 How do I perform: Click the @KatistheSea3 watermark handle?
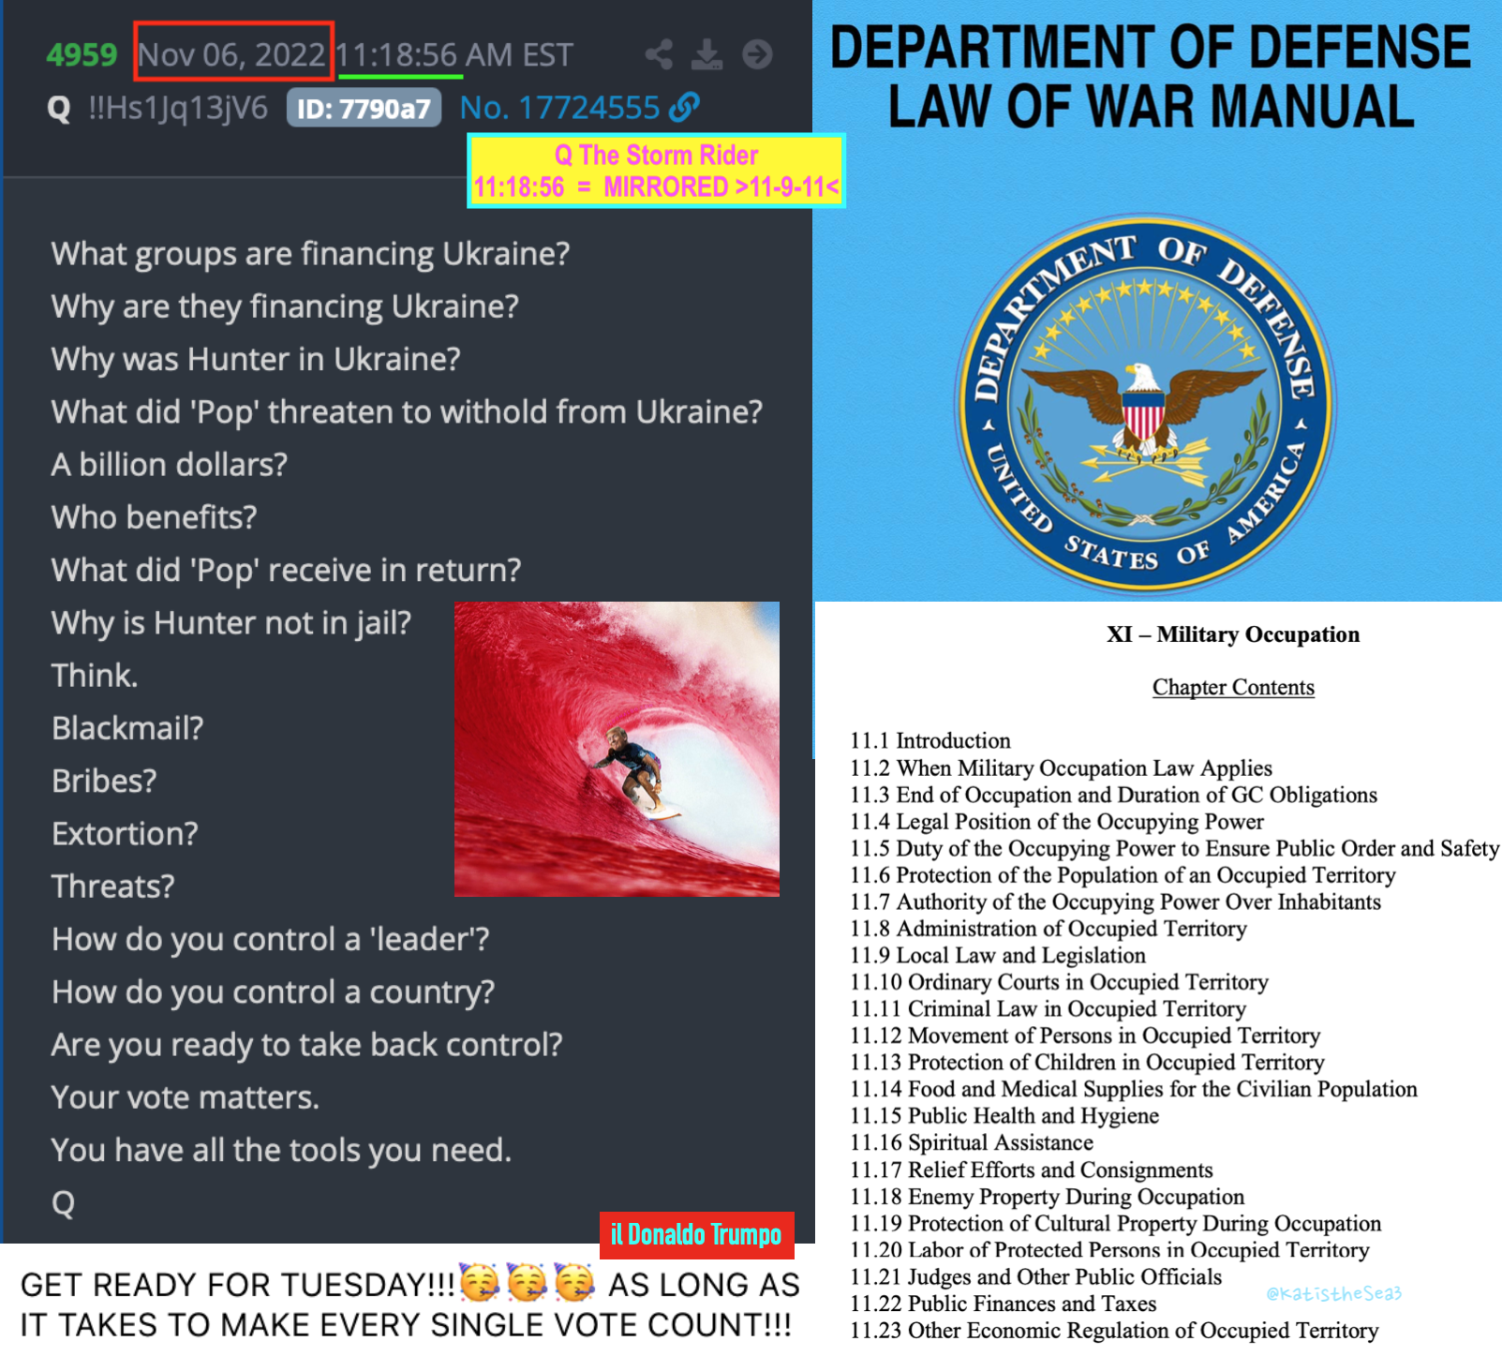coord(1333,1293)
